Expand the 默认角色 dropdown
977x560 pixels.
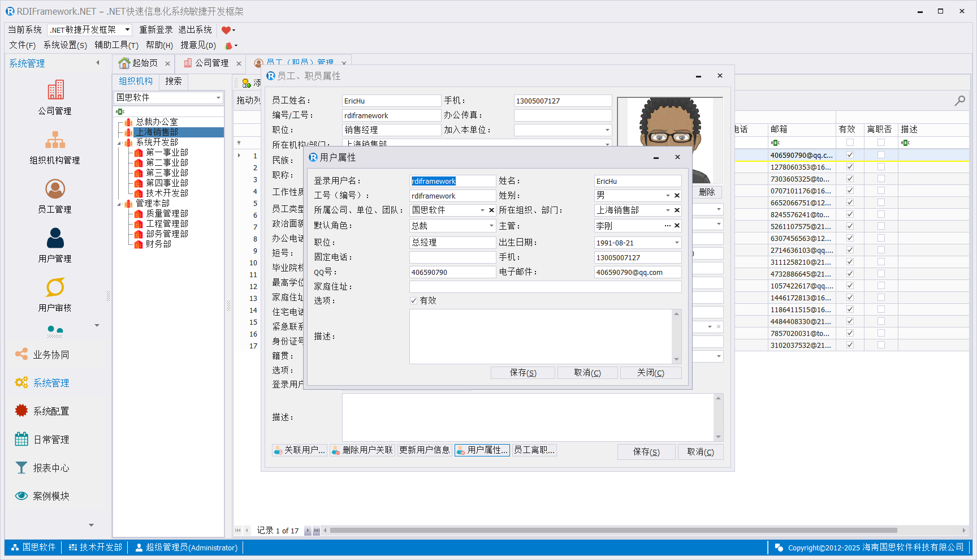point(491,226)
